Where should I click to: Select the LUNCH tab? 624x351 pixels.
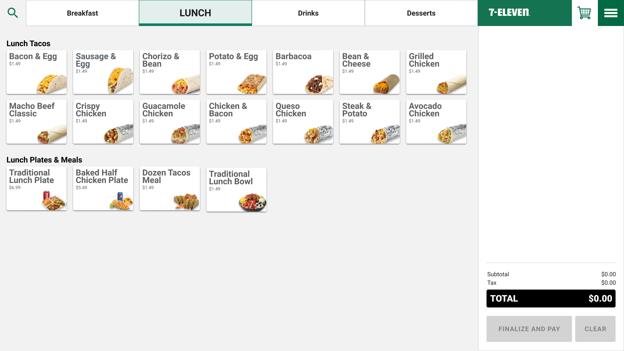(195, 13)
